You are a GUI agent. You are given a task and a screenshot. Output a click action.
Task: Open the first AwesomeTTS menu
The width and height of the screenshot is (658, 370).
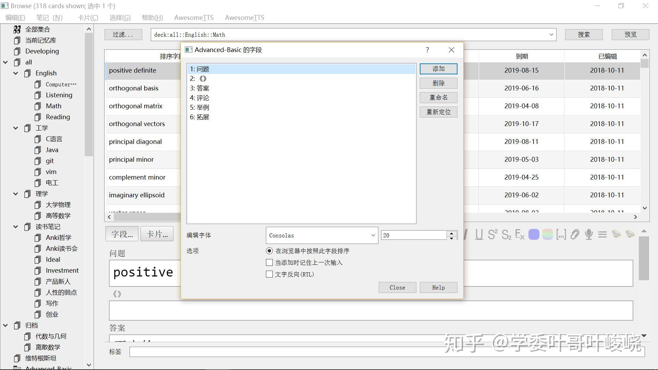194,17
